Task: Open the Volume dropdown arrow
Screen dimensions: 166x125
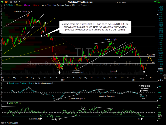Action: [88, 5]
